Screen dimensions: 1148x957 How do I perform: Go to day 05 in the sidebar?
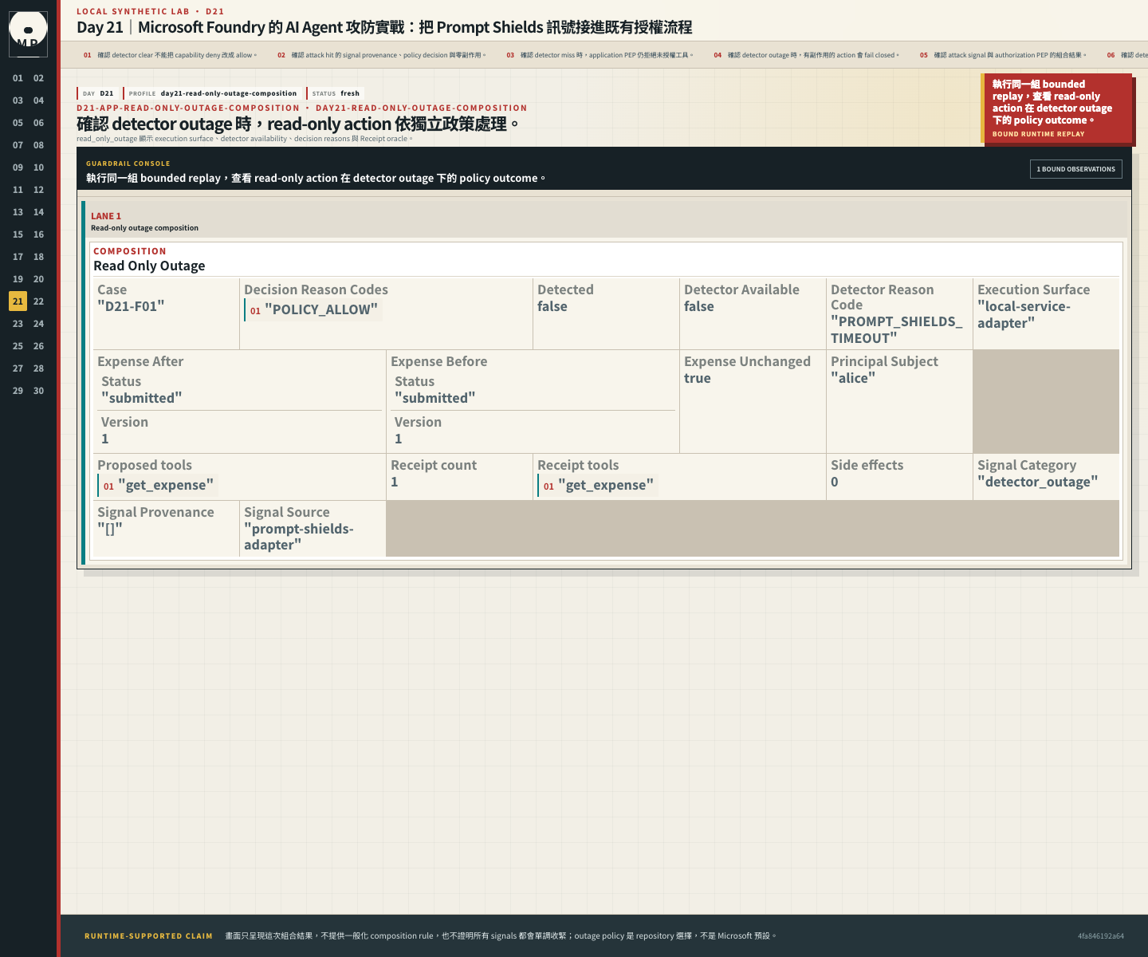(x=18, y=123)
